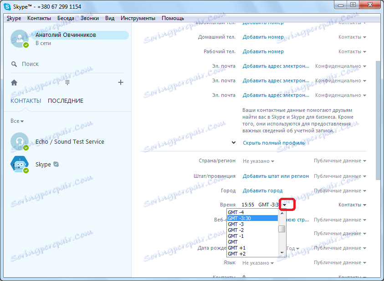Expand the Все contacts filter dropdown
The image size is (384, 281).
tap(17, 121)
